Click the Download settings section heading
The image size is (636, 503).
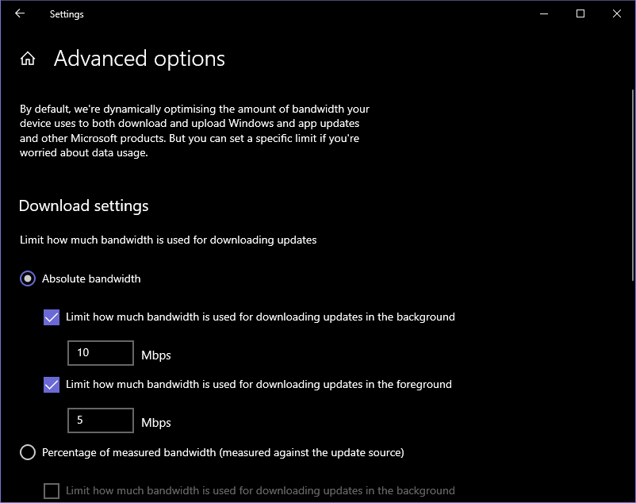point(83,205)
